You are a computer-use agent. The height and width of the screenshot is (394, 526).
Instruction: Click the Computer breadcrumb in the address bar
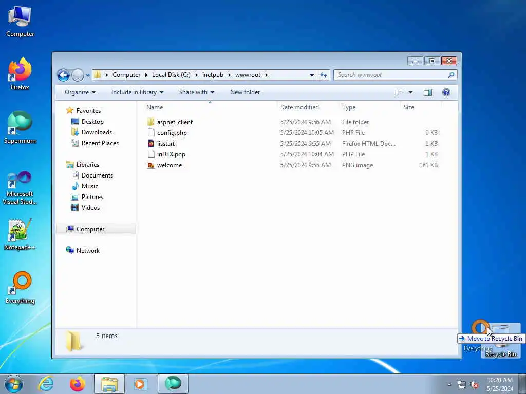point(126,75)
